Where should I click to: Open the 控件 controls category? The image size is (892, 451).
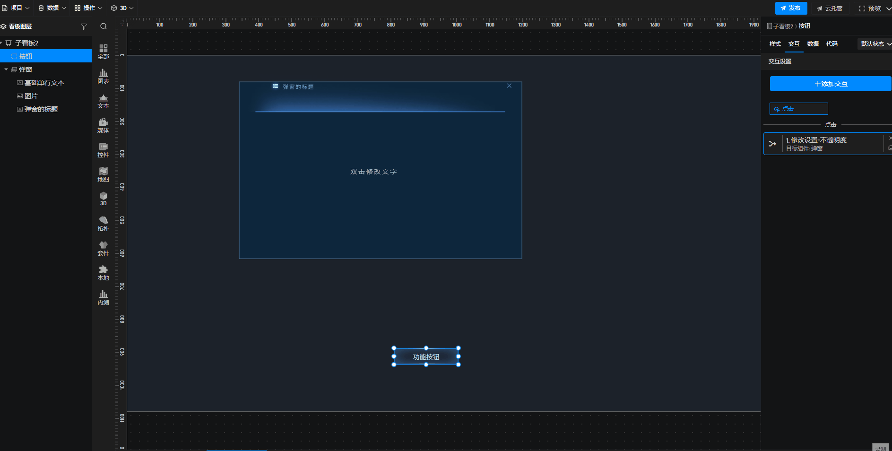103,150
